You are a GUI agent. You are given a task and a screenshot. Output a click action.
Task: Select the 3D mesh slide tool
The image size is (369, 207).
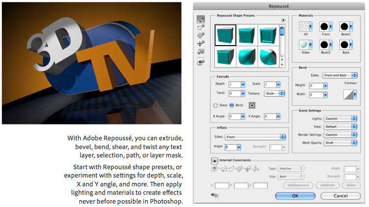201,44
